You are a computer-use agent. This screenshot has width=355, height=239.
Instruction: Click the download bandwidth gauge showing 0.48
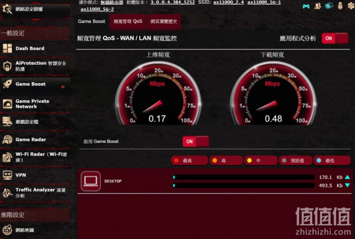[x=273, y=94]
